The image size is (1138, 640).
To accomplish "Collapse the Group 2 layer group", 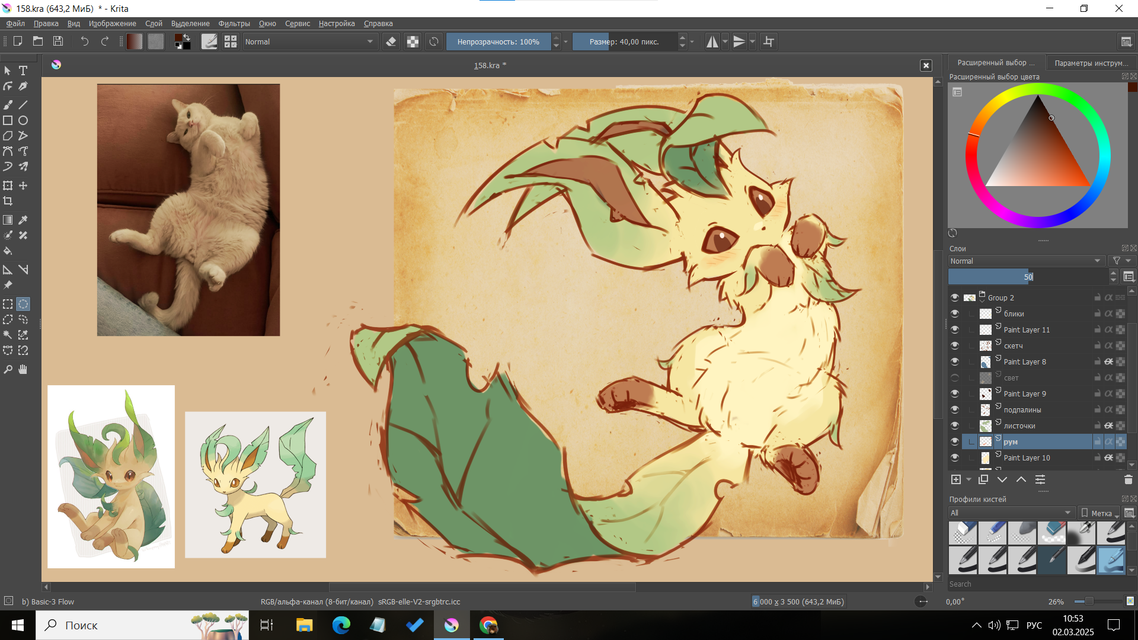I will 982,300.
